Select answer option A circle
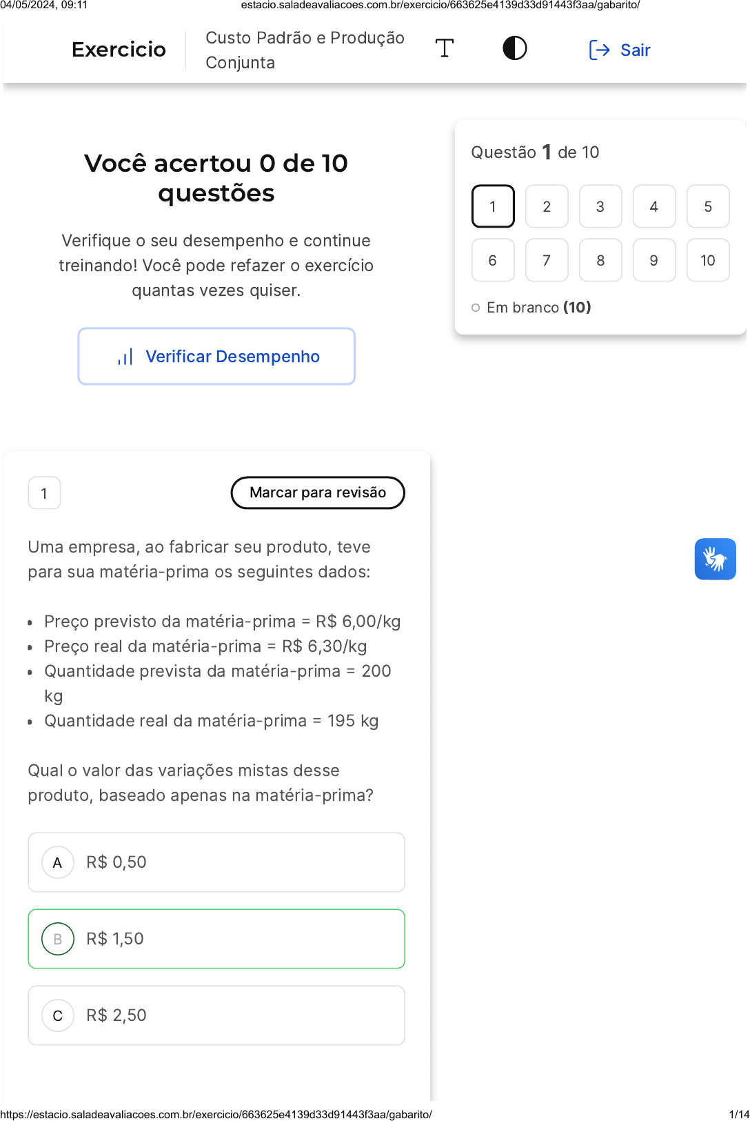The height and width of the screenshot is (1121, 750). click(58, 862)
